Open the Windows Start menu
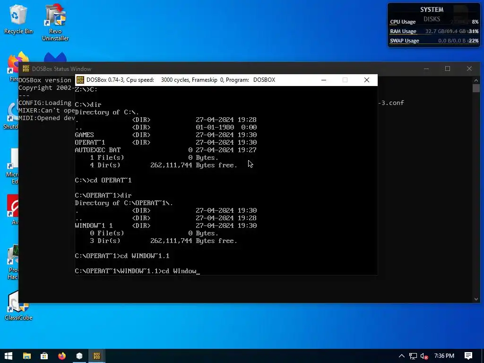This screenshot has height=363, width=484. click(x=9, y=356)
